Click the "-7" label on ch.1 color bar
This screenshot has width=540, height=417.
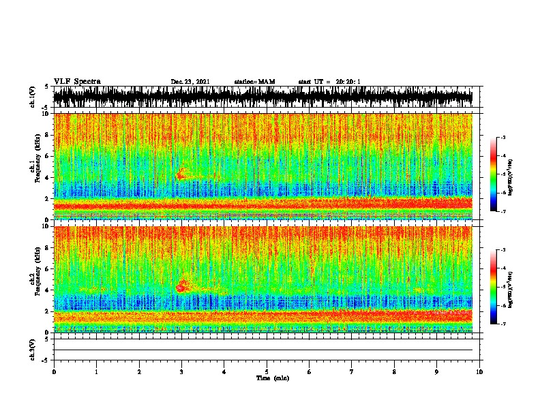(x=503, y=211)
